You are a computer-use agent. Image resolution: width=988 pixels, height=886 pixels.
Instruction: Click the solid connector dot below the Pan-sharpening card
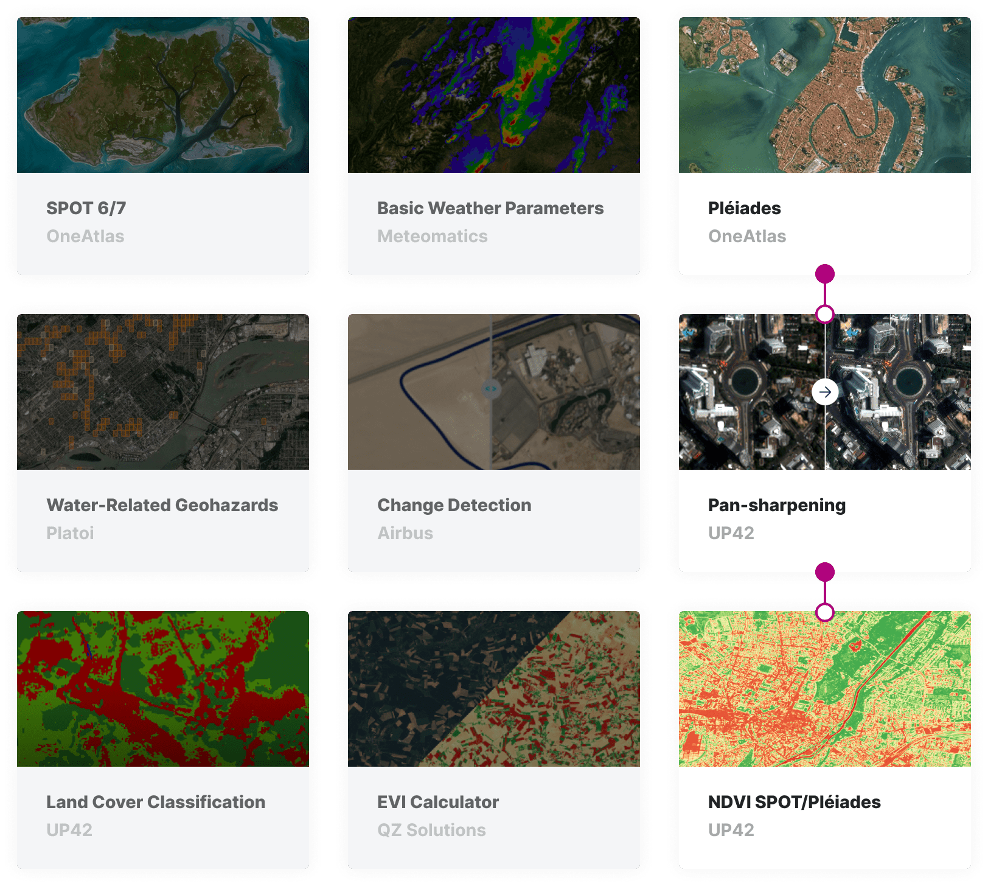tap(825, 572)
